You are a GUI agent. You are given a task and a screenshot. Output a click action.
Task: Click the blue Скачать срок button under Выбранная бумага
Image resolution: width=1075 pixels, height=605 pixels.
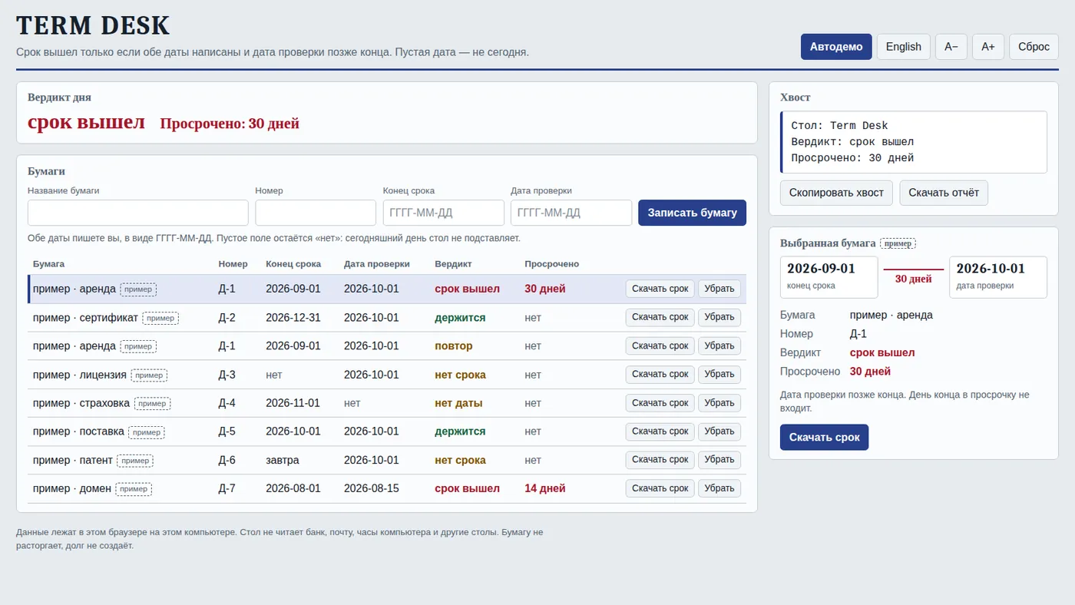coord(824,437)
